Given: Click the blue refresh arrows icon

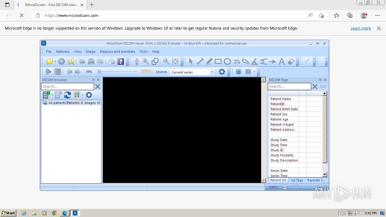Looking at the screenshot, I should point(68,95).
